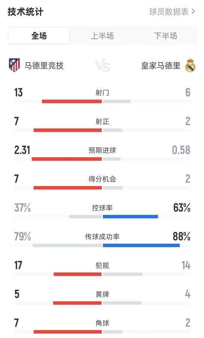Switch to the 上半场 tab

click(102, 36)
